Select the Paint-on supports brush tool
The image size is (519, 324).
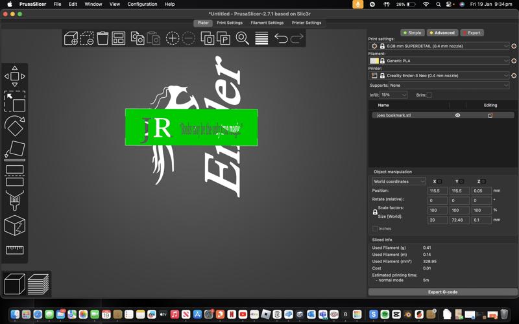(x=14, y=200)
